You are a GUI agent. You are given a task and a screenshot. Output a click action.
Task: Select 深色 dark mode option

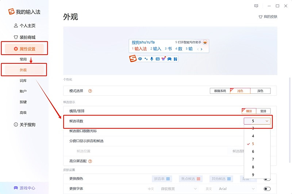click(x=260, y=91)
